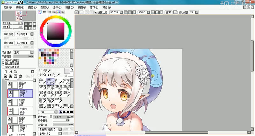255x136 pixels.
Task: Select the sharpest brush edge shape
Action: [71, 112]
